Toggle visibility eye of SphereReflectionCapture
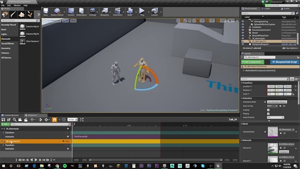The height and width of the screenshot is (169, 300). tap(243, 25)
